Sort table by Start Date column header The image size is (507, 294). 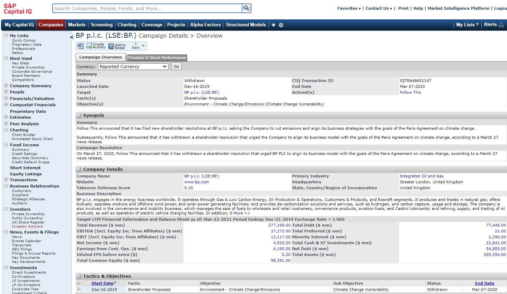coord(102,283)
